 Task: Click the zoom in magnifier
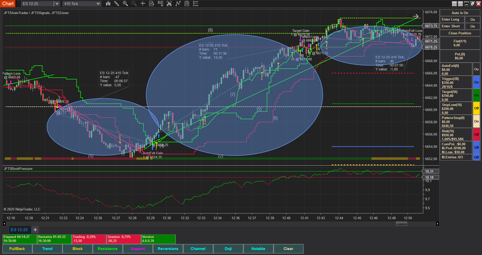coord(125,4)
